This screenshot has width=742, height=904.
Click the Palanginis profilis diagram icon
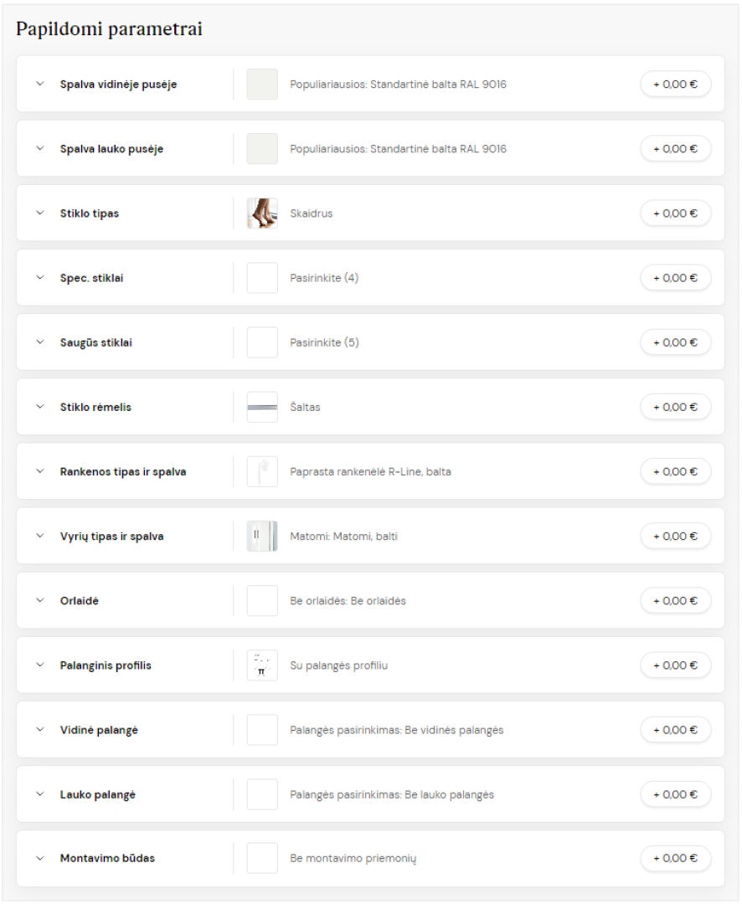tap(262, 665)
